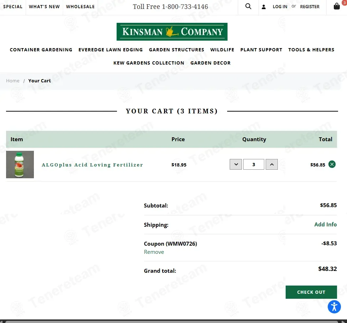Open the search magnifier icon
The height and width of the screenshot is (323, 347).
pos(248,6)
